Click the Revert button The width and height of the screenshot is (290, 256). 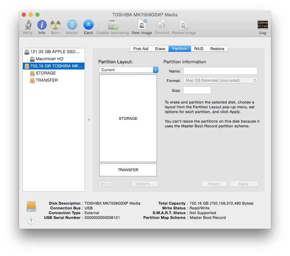coord(214,183)
